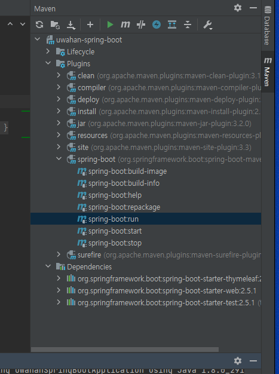Click spring-boot:run goal icon

[82, 219]
